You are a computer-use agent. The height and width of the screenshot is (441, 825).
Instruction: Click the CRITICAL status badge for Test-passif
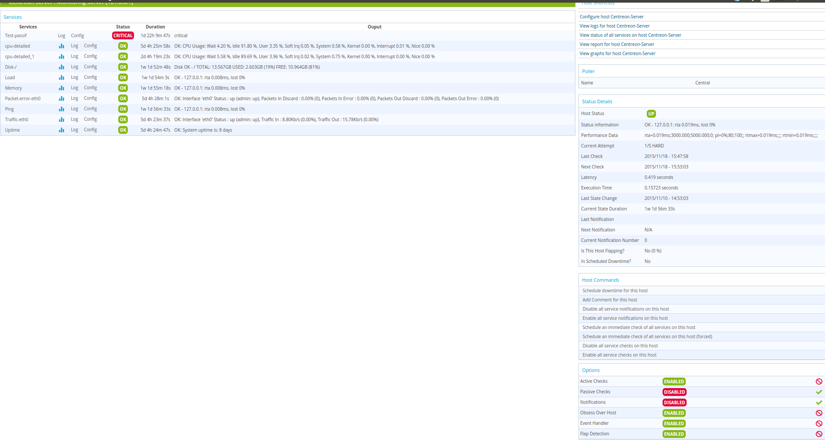coord(123,35)
